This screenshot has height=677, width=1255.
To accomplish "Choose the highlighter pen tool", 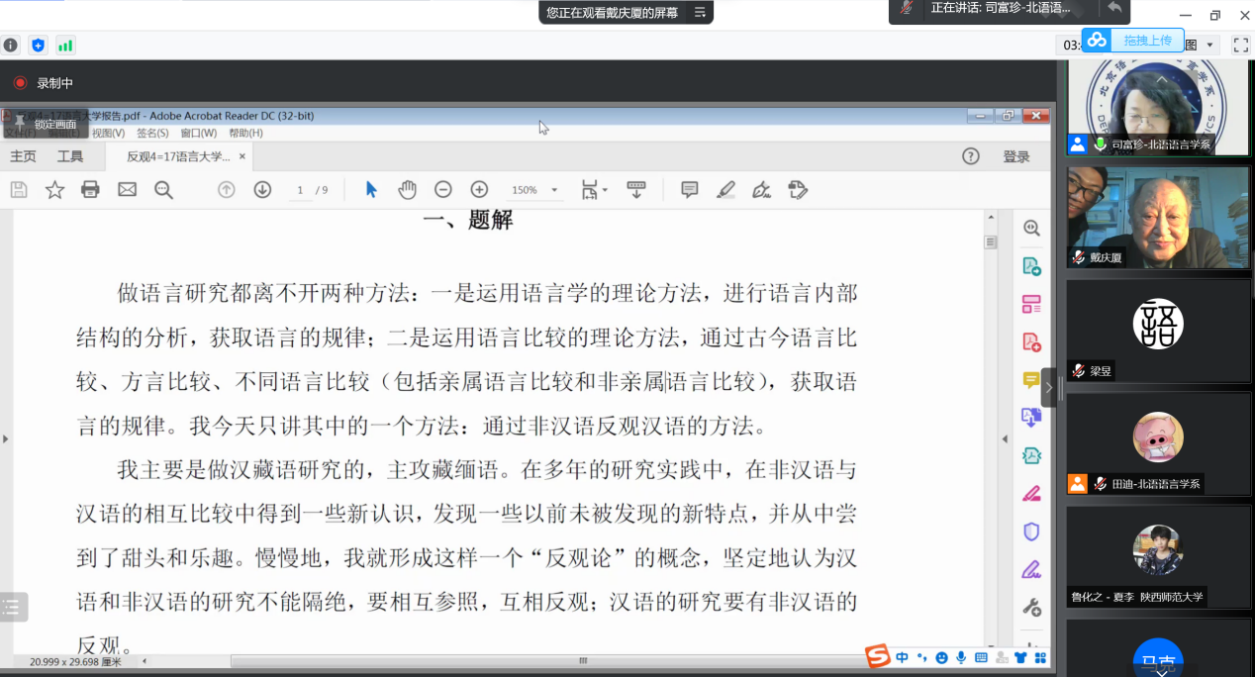I will point(725,190).
